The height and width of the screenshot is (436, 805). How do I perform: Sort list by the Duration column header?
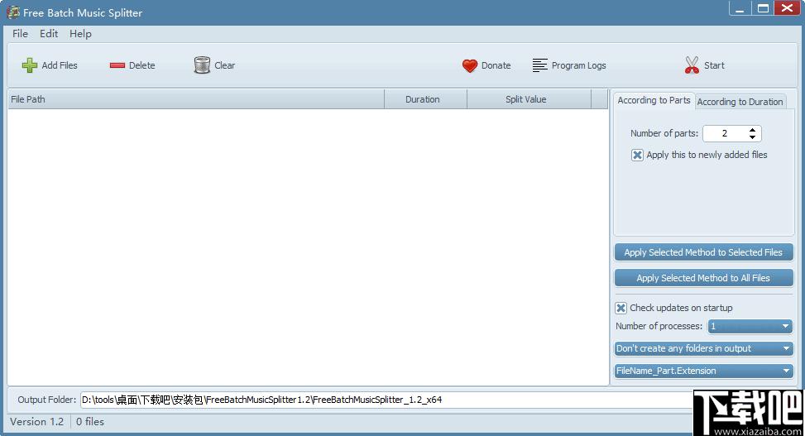[423, 99]
